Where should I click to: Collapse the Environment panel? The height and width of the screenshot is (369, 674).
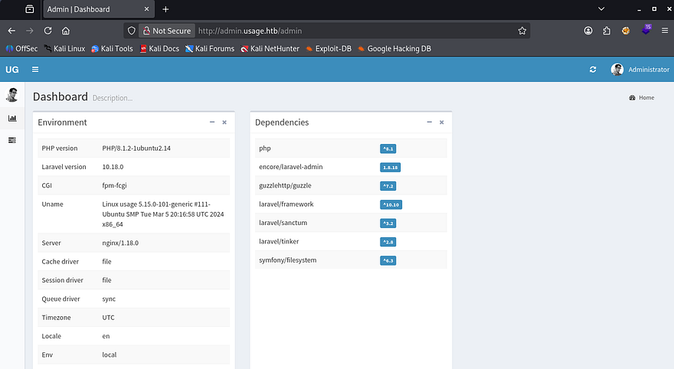click(212, 122)
